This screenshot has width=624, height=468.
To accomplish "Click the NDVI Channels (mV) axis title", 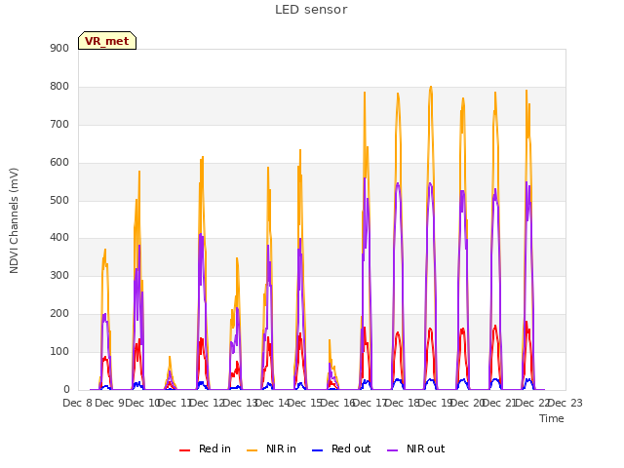I will (x=14, y=220).
